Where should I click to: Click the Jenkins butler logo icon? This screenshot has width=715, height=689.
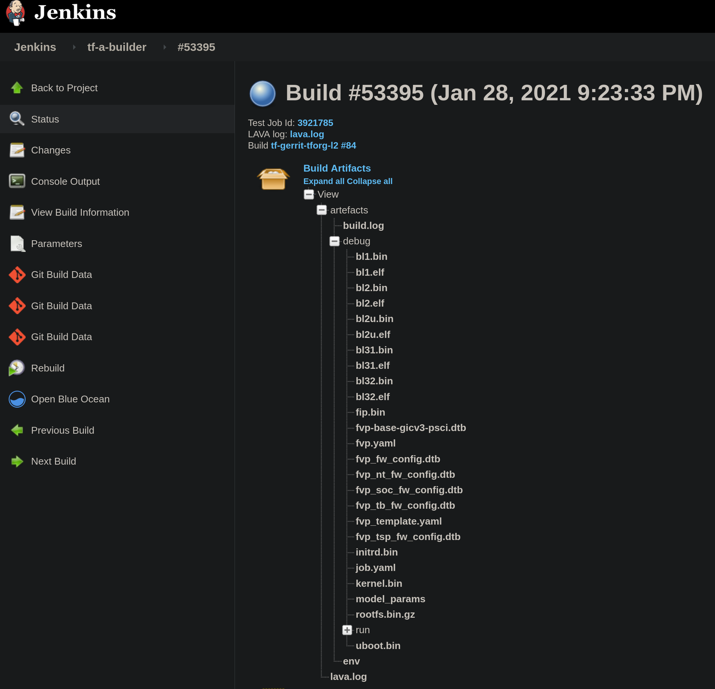coord(15,13)
